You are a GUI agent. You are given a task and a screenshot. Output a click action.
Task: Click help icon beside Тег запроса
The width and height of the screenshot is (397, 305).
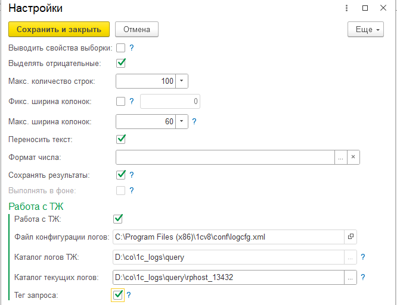tap(128, 295)
